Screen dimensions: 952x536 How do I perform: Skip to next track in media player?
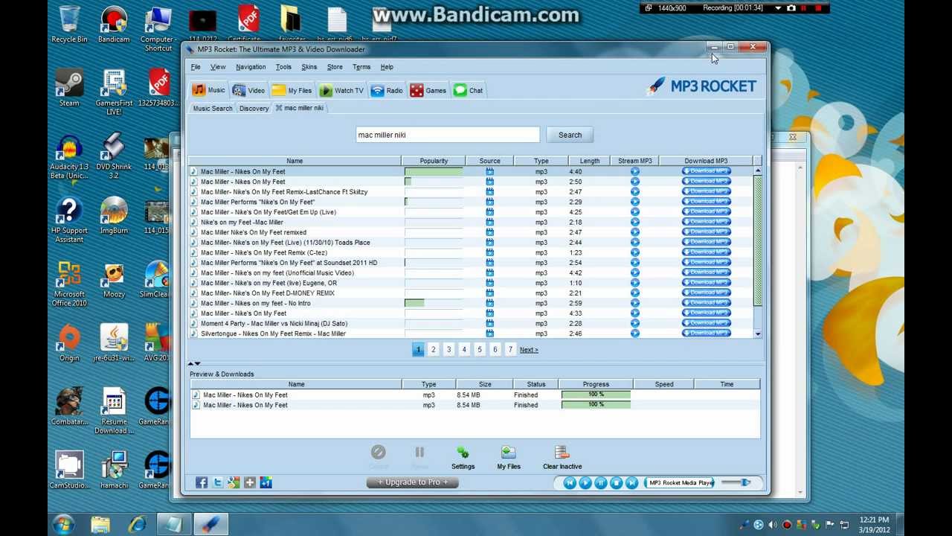pyautogui.click(x=631, y=482)
